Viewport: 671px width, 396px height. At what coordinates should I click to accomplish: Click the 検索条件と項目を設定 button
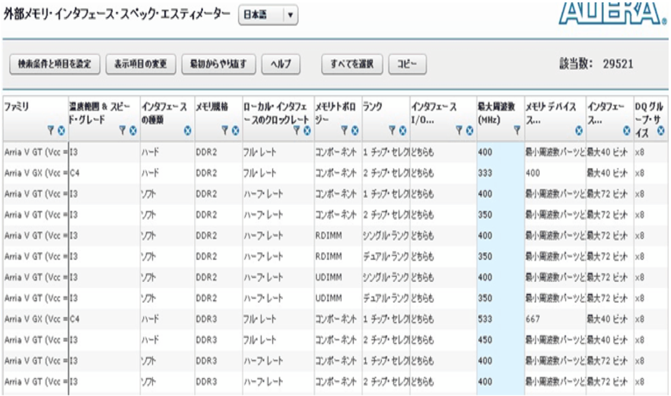55,64
